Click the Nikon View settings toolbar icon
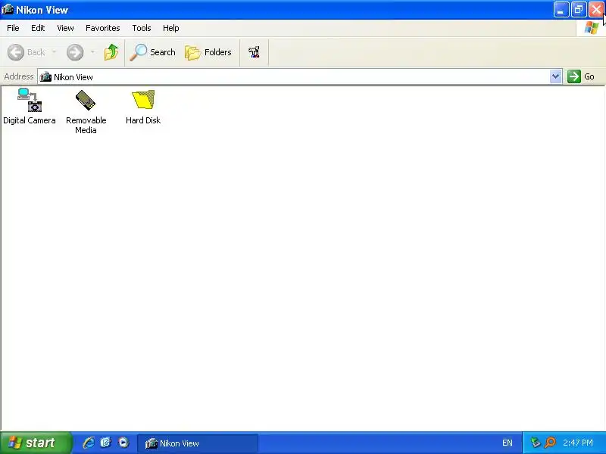 254,52
